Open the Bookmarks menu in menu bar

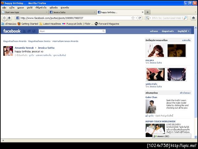coord(41,8)
